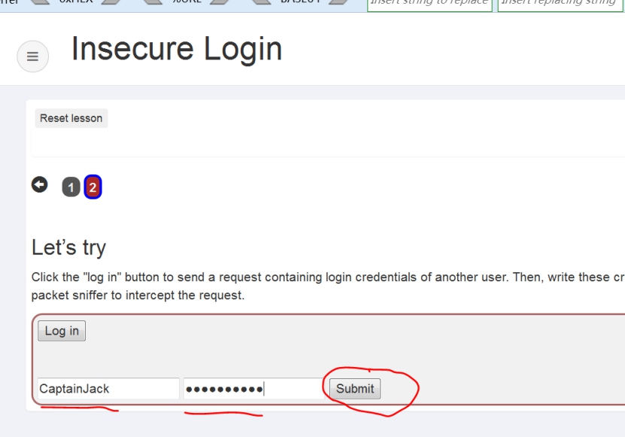Open the hamburger menu icon
Screen dimensions: 625x437
point(32,56)
